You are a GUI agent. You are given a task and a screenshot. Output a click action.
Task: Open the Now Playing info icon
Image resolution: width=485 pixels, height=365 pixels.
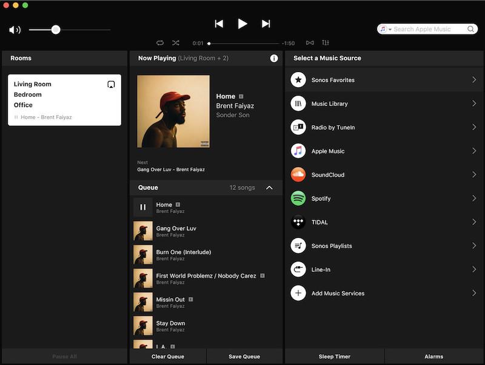point(273,58)
